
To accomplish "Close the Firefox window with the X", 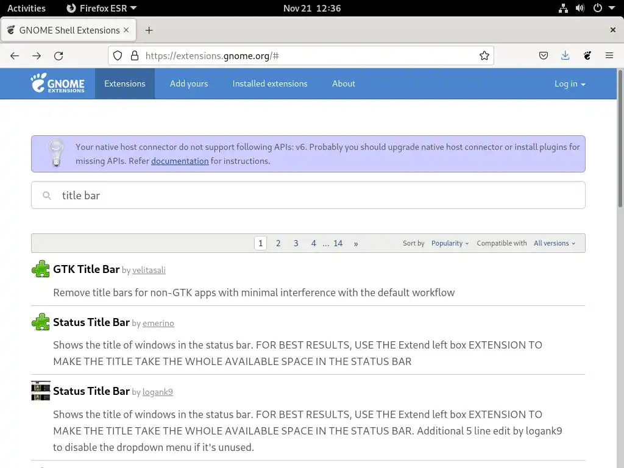I will tap(613, 30).
